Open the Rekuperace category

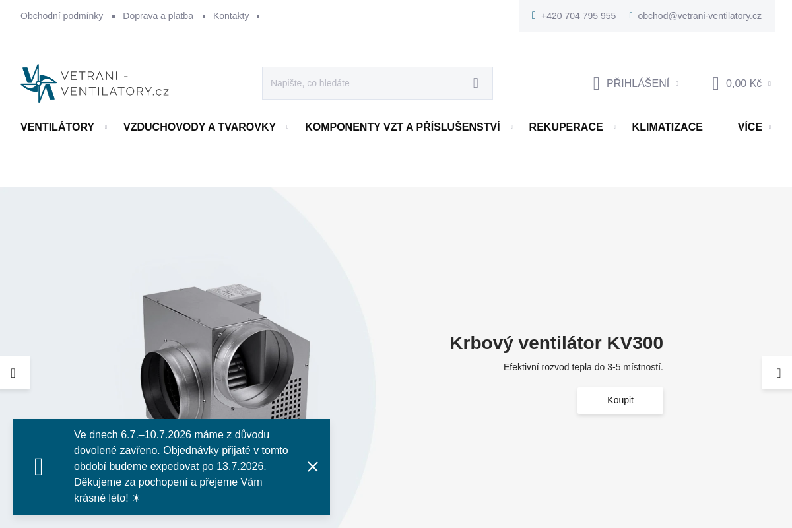coord(566,127)
